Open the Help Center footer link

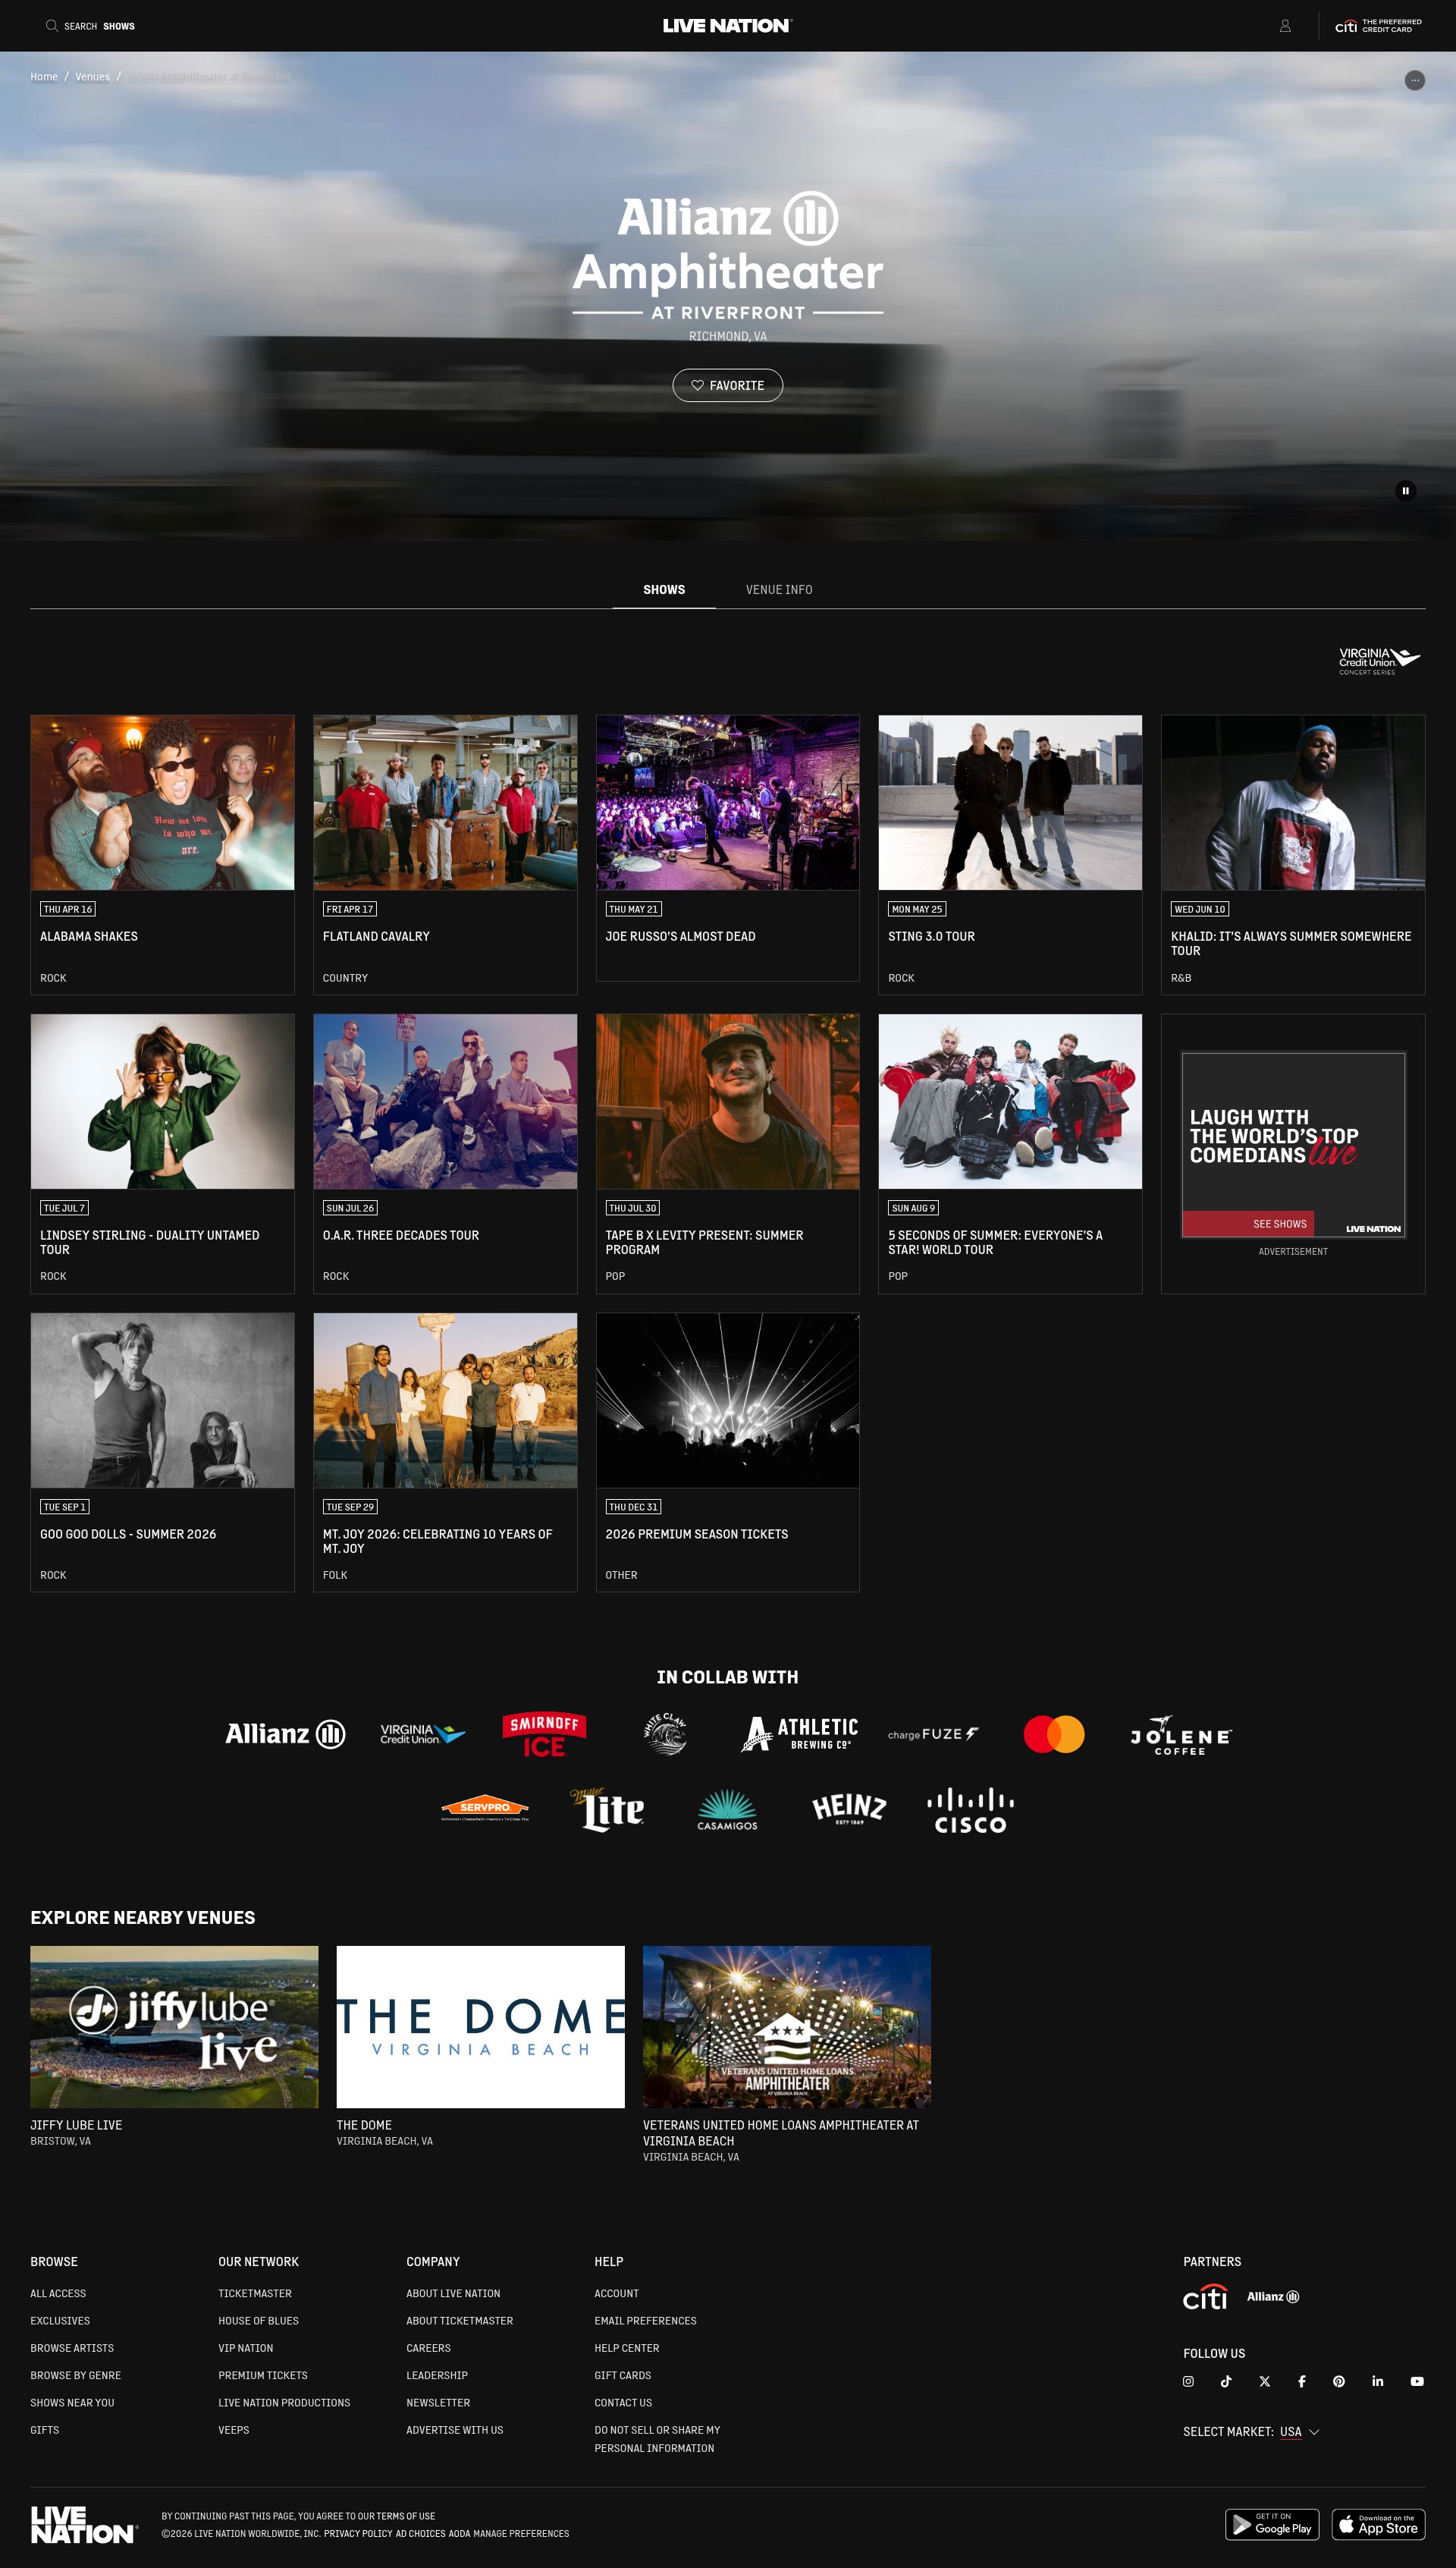tap(627, 2348)
